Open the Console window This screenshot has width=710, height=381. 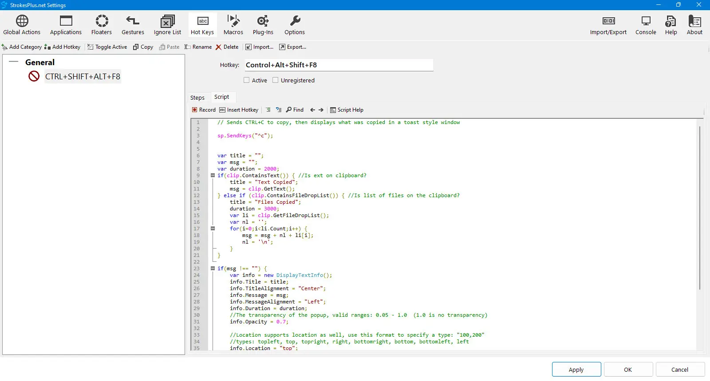tap(646, 25)
